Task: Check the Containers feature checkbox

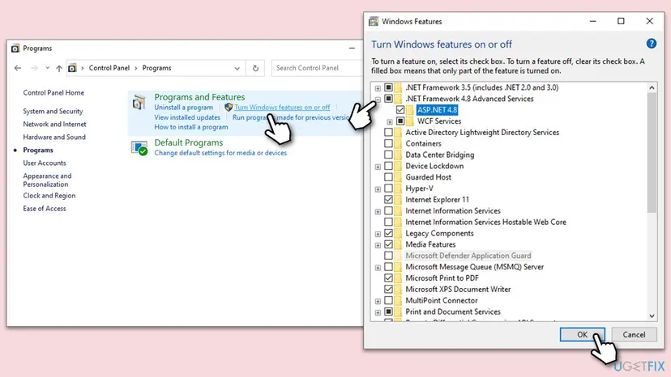Action: [x=388, y=144]
